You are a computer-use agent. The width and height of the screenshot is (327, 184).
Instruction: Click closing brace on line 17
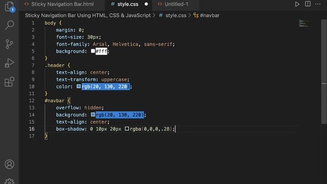[46, 136]
